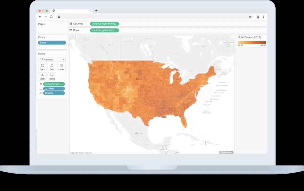304x191 pixels.
Task: Click the orange color legend gradient
Action: pos(252,43)
